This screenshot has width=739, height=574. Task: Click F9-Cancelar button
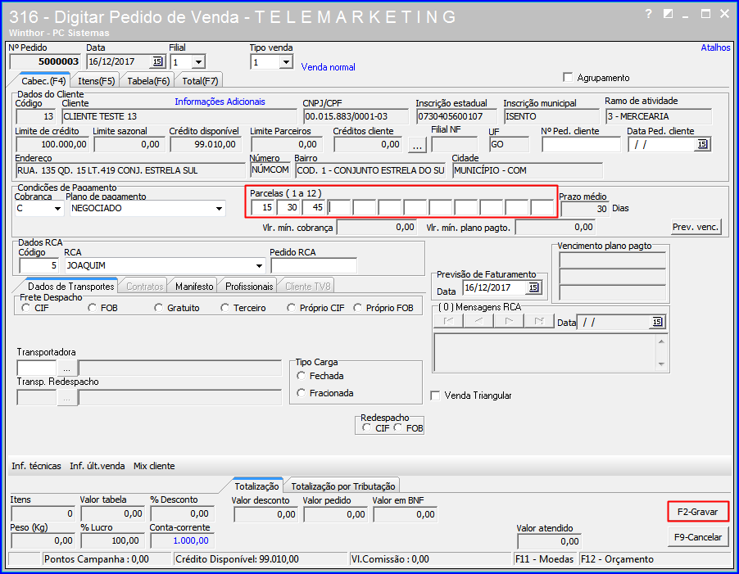pos(698,537)
